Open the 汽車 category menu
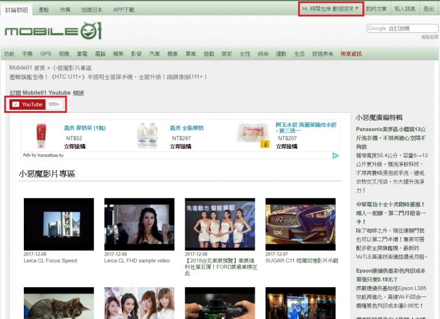The height and width of the screenshot is (319, 440). (x=155, y=54)
